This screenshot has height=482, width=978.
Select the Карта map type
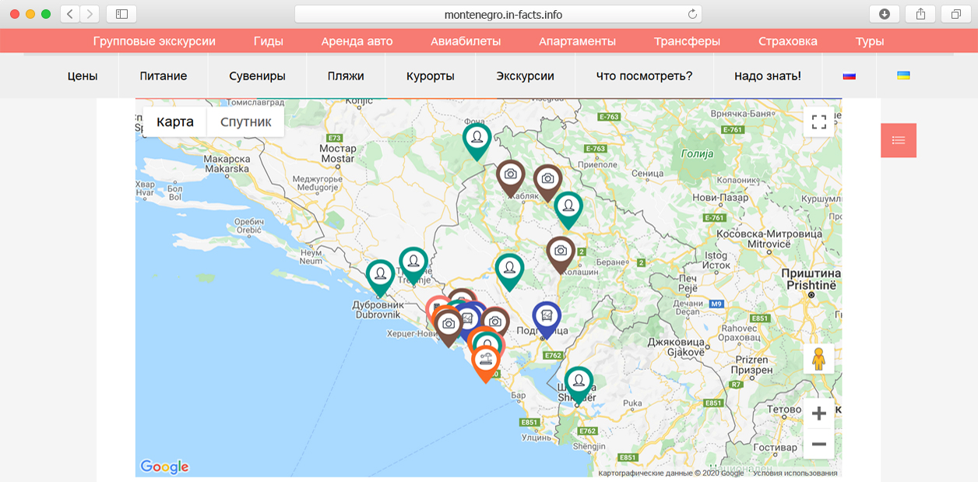coord(174,121)
